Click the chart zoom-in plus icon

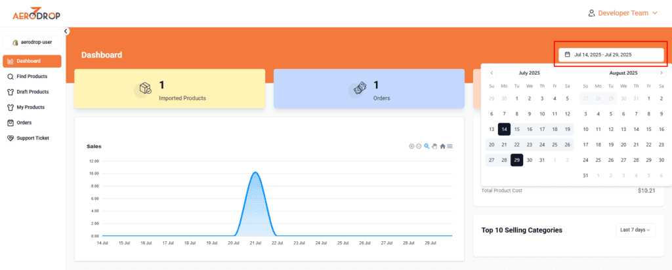[411, 146]
